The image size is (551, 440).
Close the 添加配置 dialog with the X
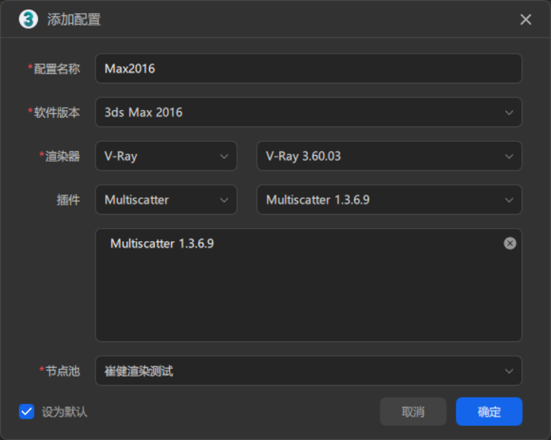[525, 20]
